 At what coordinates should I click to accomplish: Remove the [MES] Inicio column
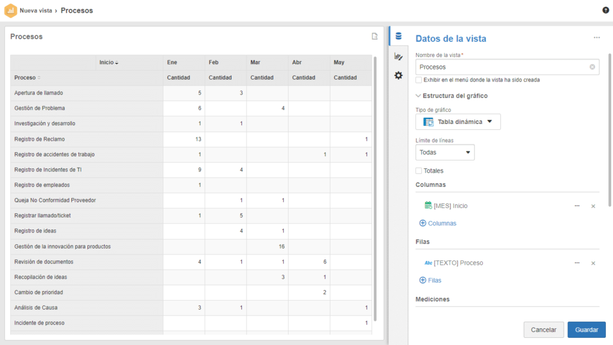point(593,206)
